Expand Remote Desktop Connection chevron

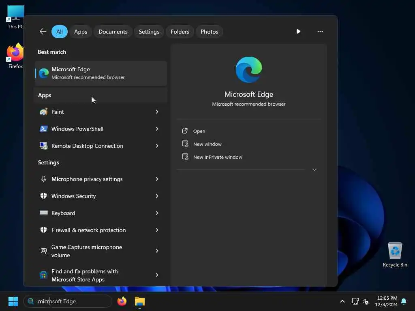[157, 146]
